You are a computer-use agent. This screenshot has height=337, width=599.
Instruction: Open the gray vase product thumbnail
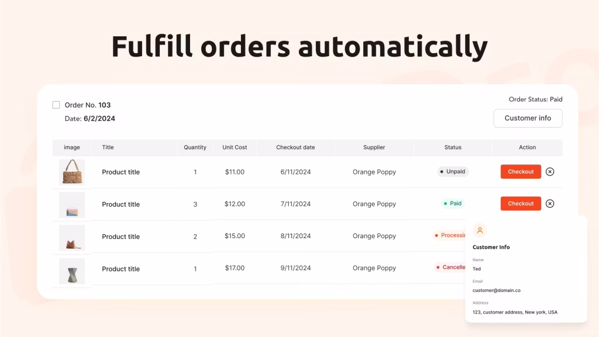pyautogui.click(x=72, y=270)
